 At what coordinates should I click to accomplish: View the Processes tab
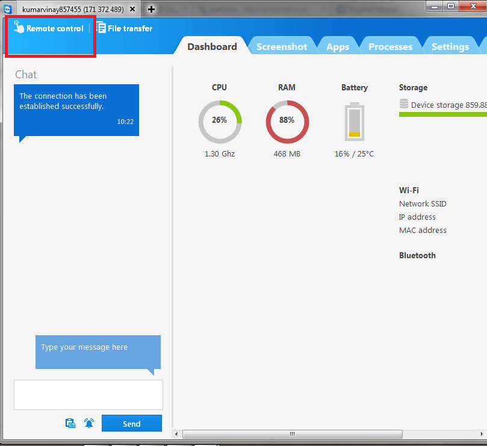click(x=390, y=46)
